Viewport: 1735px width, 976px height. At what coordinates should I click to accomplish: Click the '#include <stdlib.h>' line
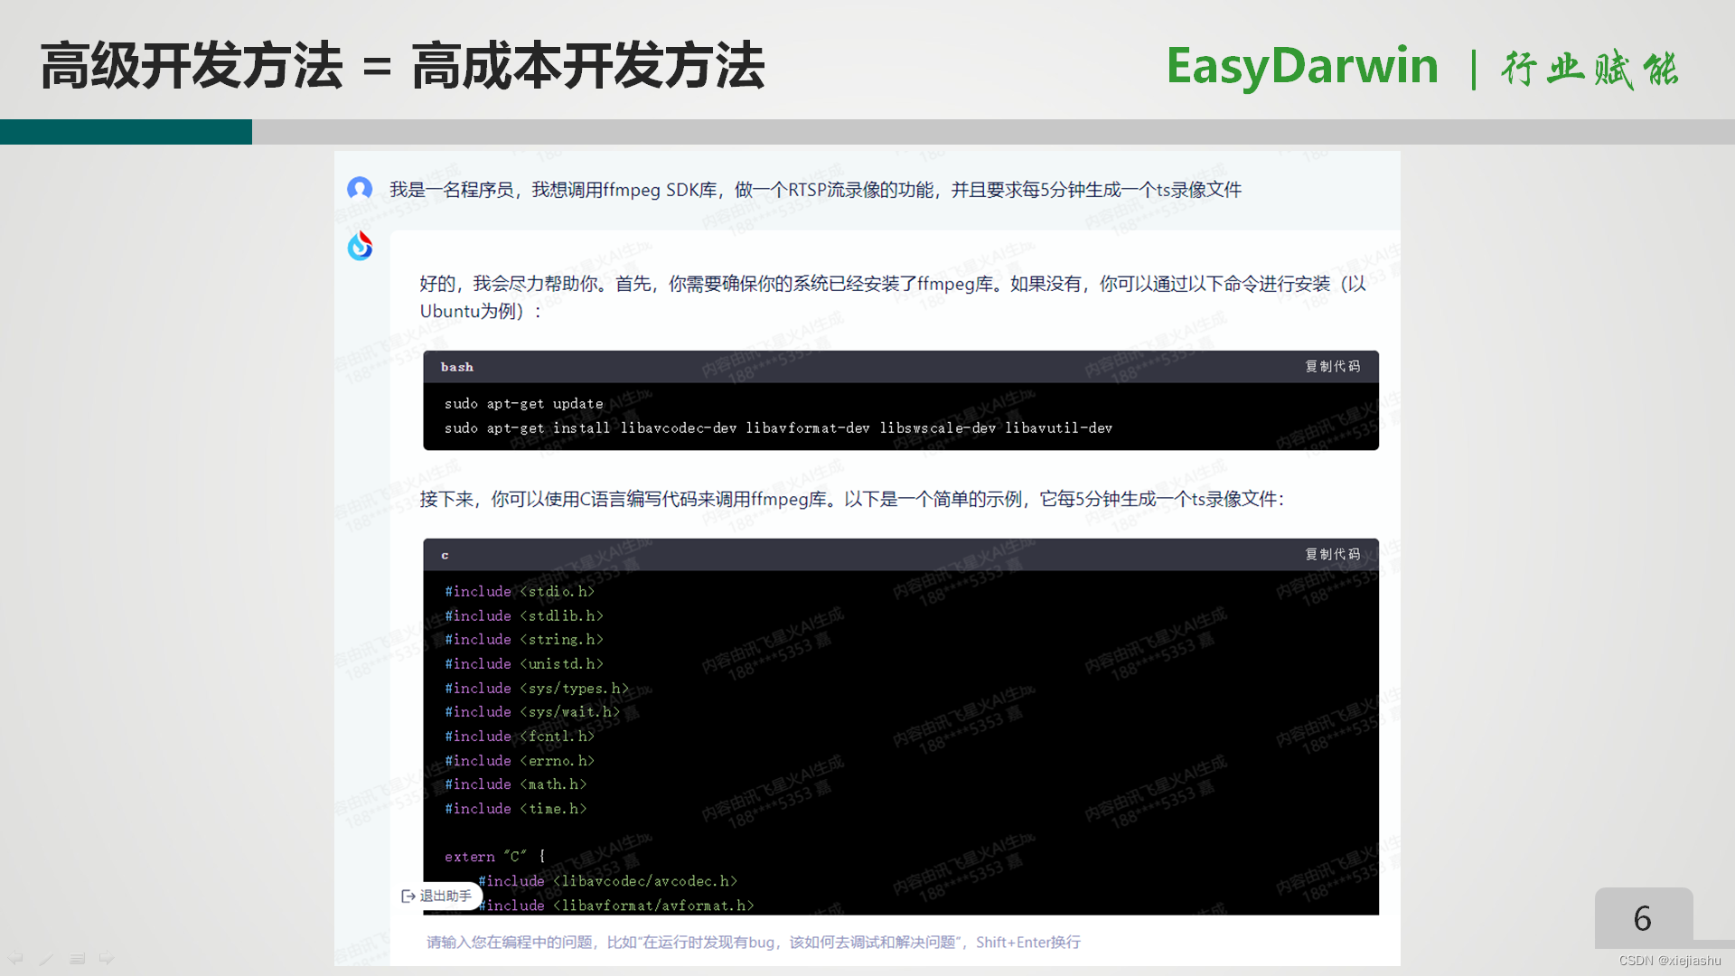pos(524,615)
